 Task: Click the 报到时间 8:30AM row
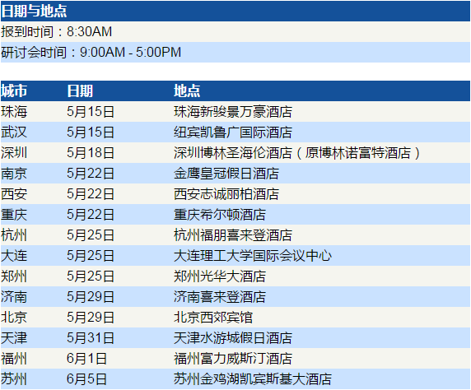click(x=235, y=31)
